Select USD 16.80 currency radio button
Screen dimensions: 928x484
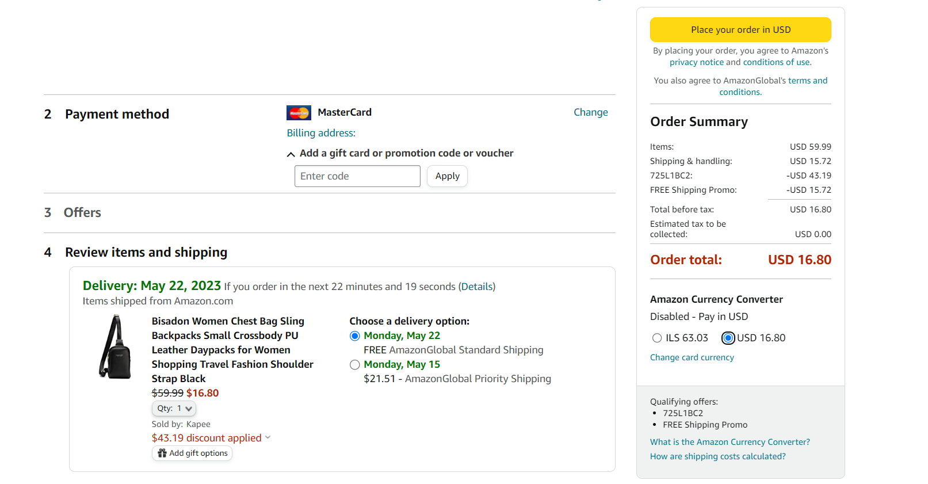click(728, 338)
